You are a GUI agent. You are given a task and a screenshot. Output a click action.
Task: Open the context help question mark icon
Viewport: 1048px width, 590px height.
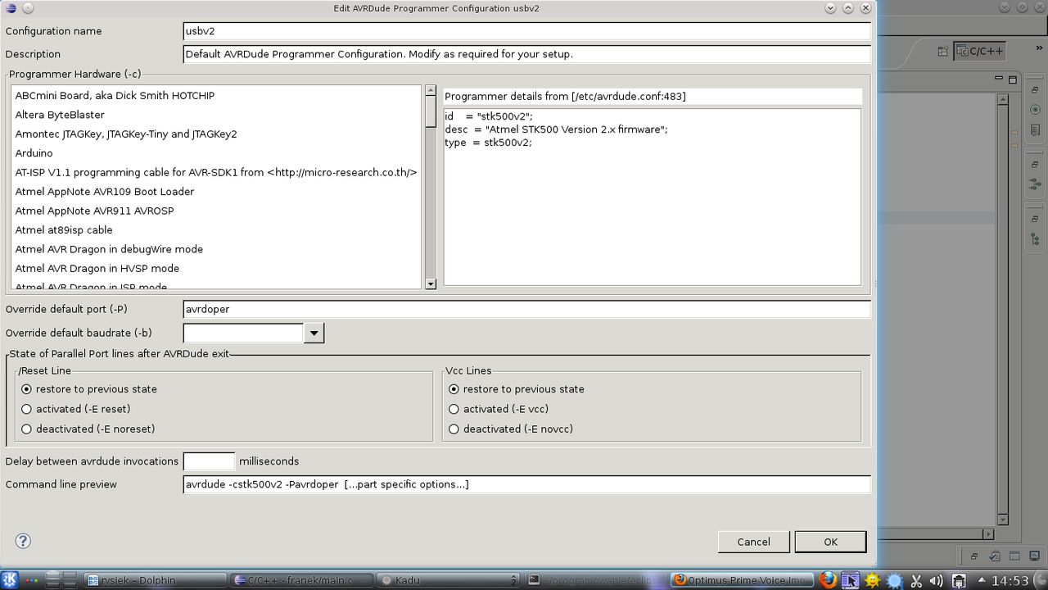tap(23, 541)
